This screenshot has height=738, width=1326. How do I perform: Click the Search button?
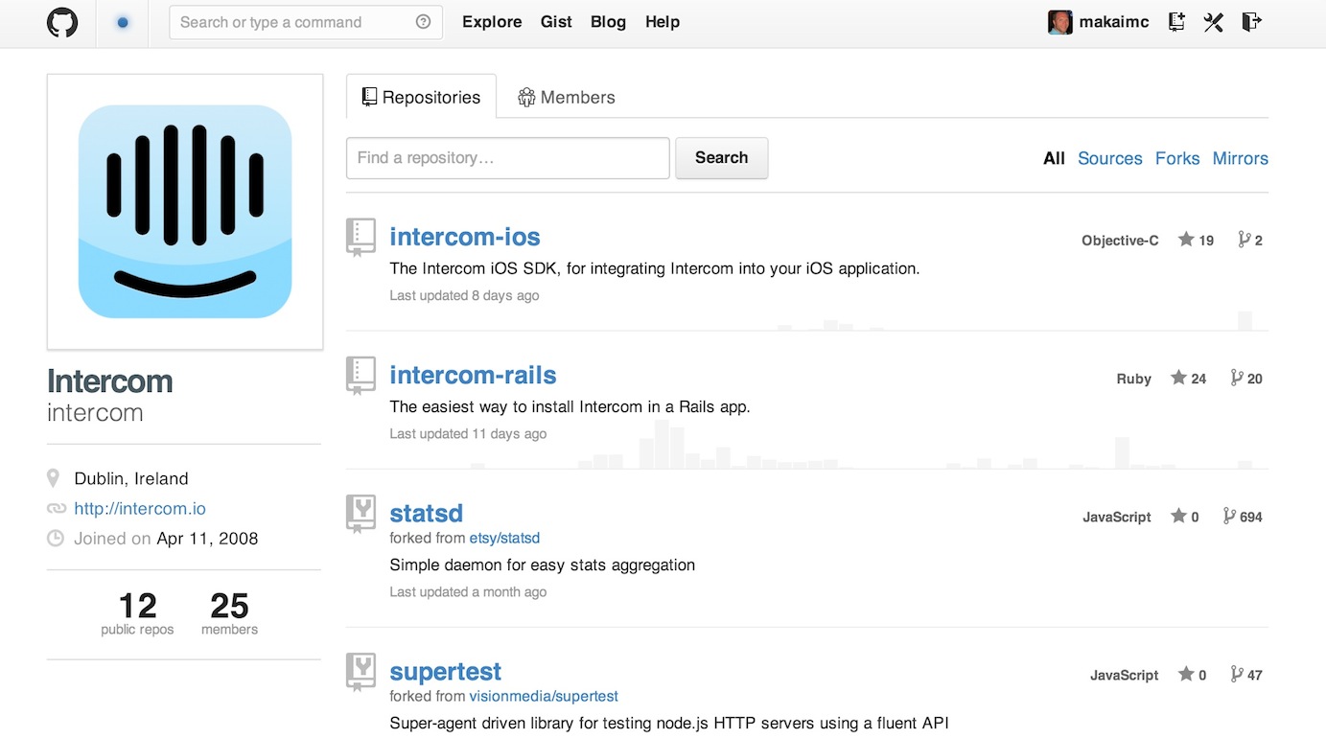pos(721,158)
